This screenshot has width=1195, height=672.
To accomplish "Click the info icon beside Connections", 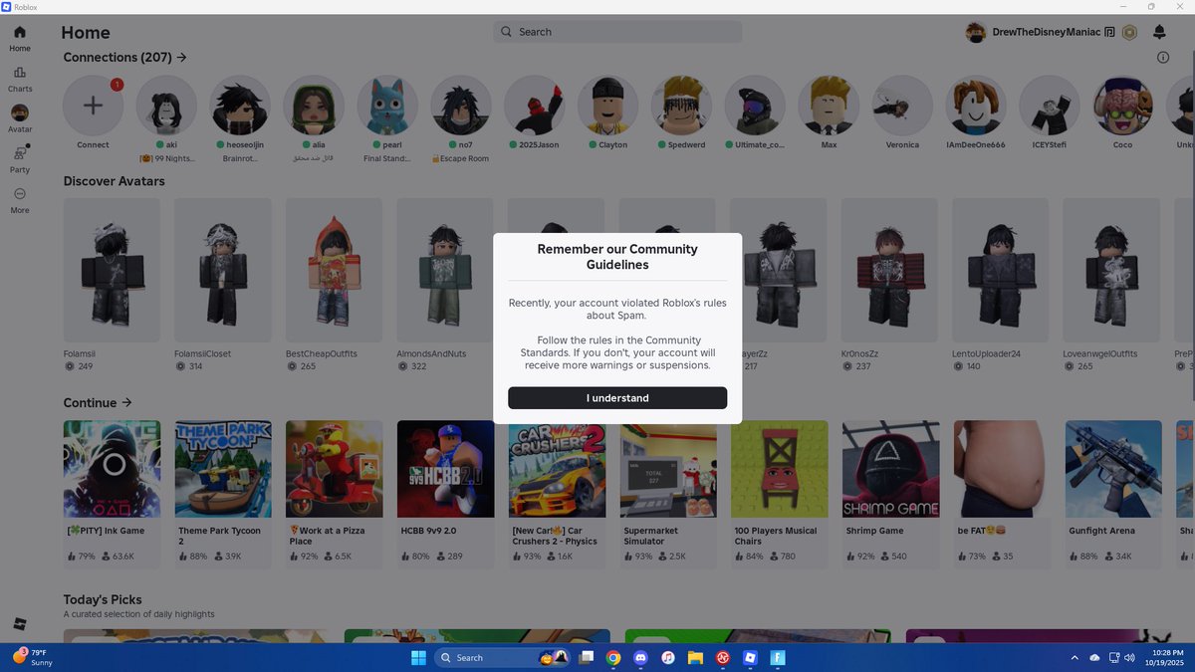I will pyautogui.click(x=1163, y=58).
